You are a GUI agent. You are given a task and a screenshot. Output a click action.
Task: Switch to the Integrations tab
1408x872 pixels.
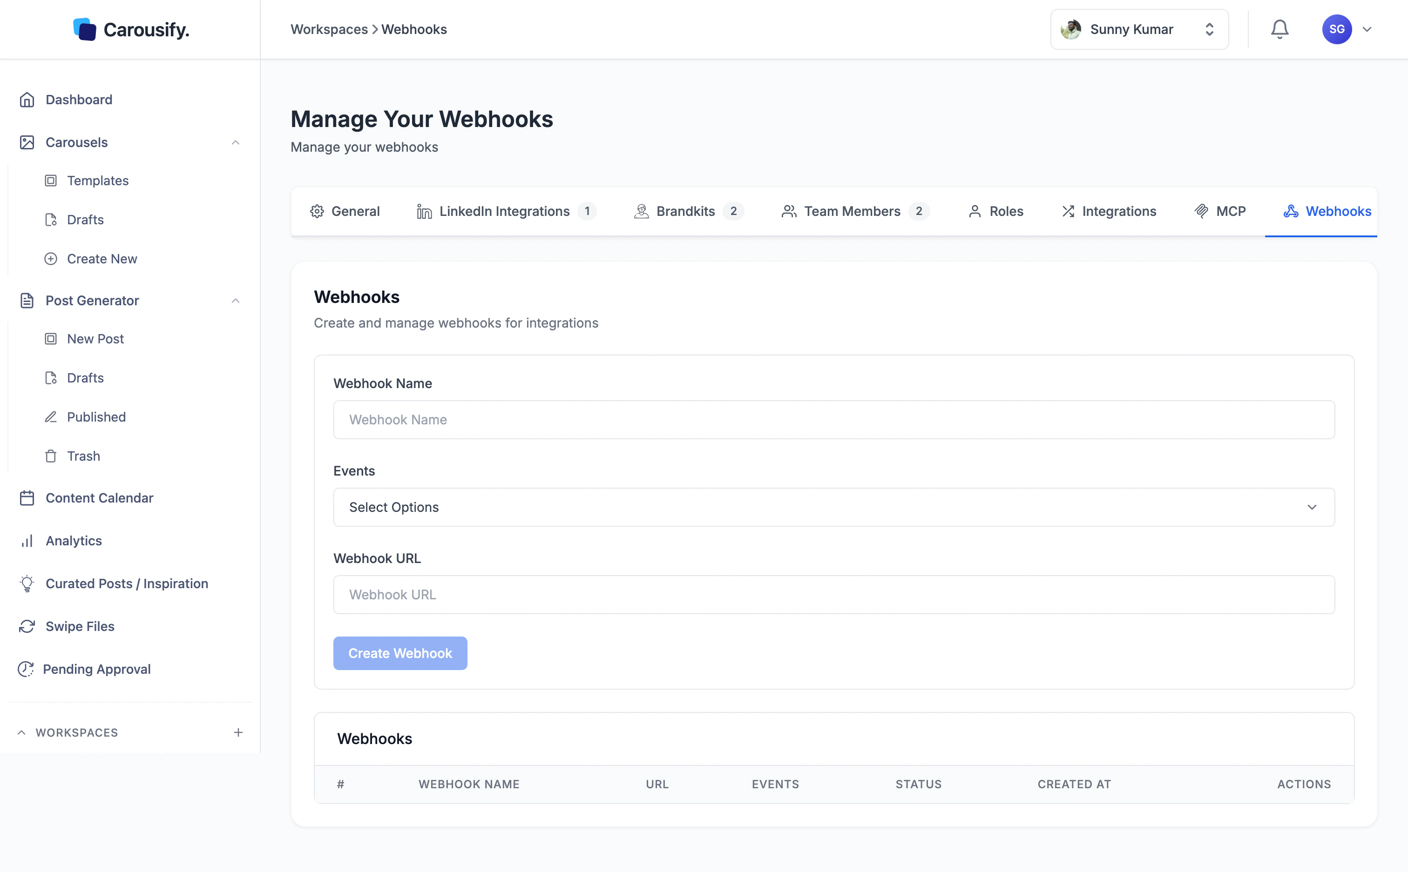pos(1109,212)
